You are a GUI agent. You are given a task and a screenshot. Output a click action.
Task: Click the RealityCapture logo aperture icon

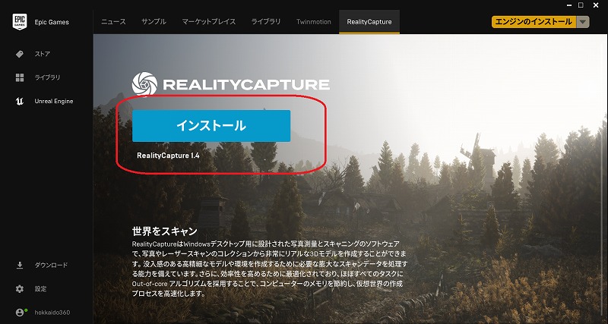[x=144, y=84]
